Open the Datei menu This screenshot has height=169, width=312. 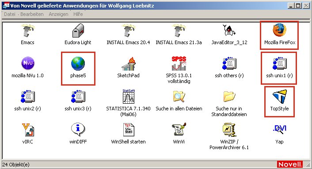coord(10,14)
